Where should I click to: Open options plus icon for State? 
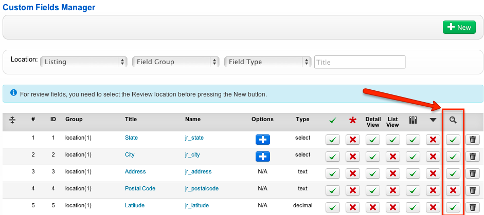pyautogui.click(x=262, y=140)
